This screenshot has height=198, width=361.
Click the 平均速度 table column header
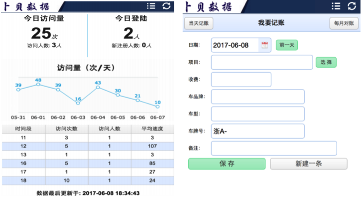pos(152,129)
